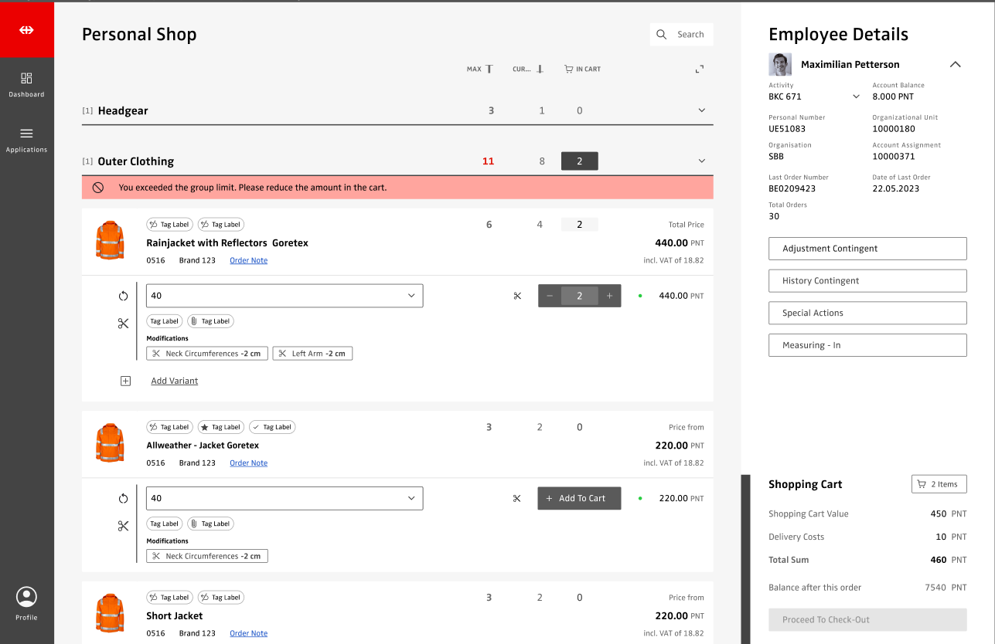
Task: Click the Add Variant link
Action: [x=174, y=381]
